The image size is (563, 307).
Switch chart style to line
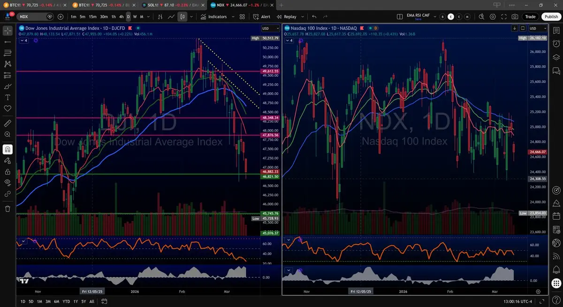pos(172,16)
